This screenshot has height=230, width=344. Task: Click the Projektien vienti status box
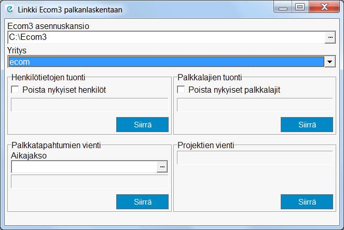click(x=255, y=157)
